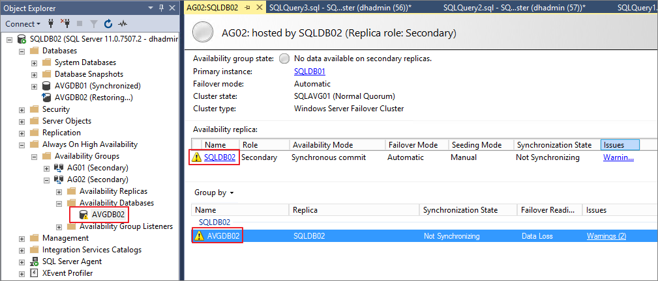This screenshot has height=281, width=658.
Task: Open the Warnings (2) link for AVGDB02
Action: (606, 236)
